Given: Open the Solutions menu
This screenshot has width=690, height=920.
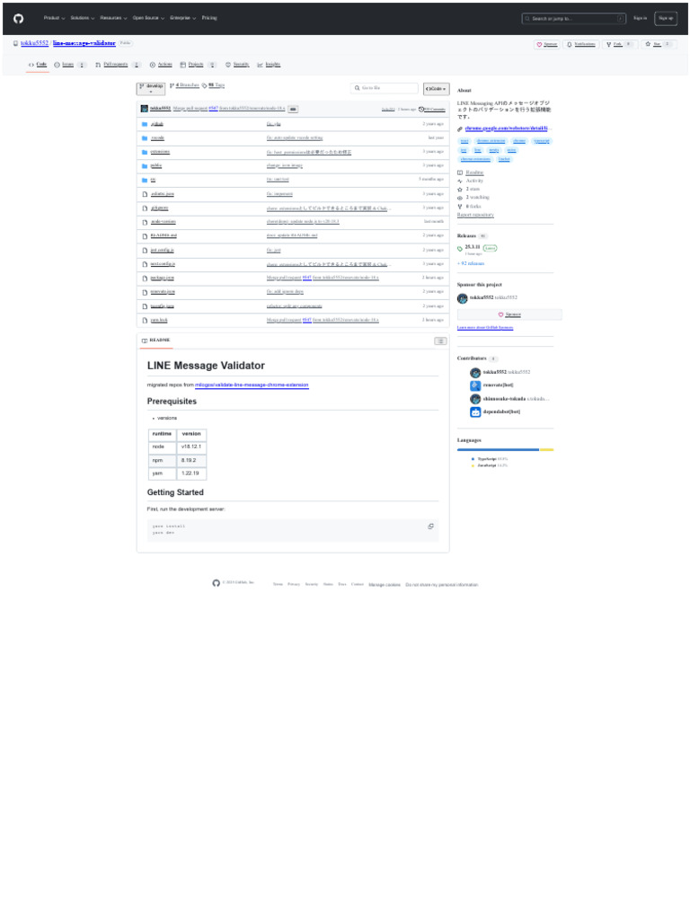Looking at the screenshot, I should [x=82, y=18].
